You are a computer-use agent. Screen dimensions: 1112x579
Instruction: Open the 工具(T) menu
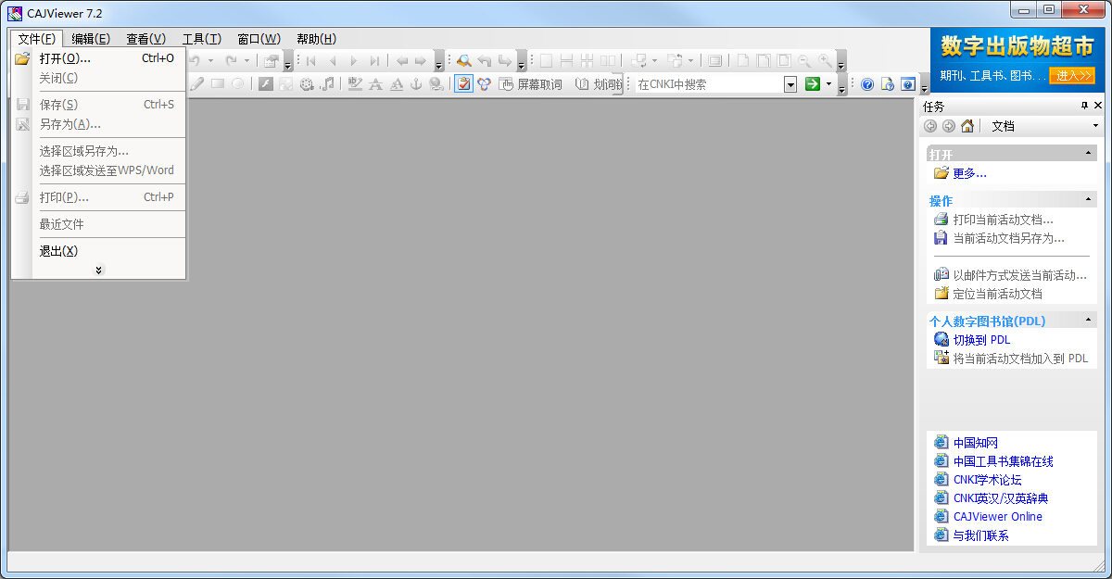click(x=201, y=39)
